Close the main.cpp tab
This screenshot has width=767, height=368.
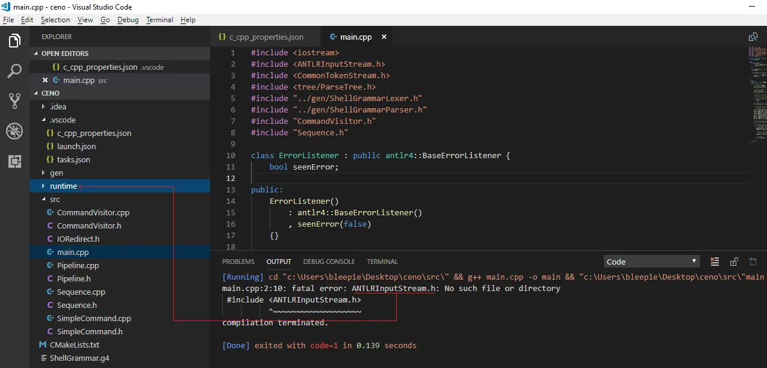(x=383, y=37)
